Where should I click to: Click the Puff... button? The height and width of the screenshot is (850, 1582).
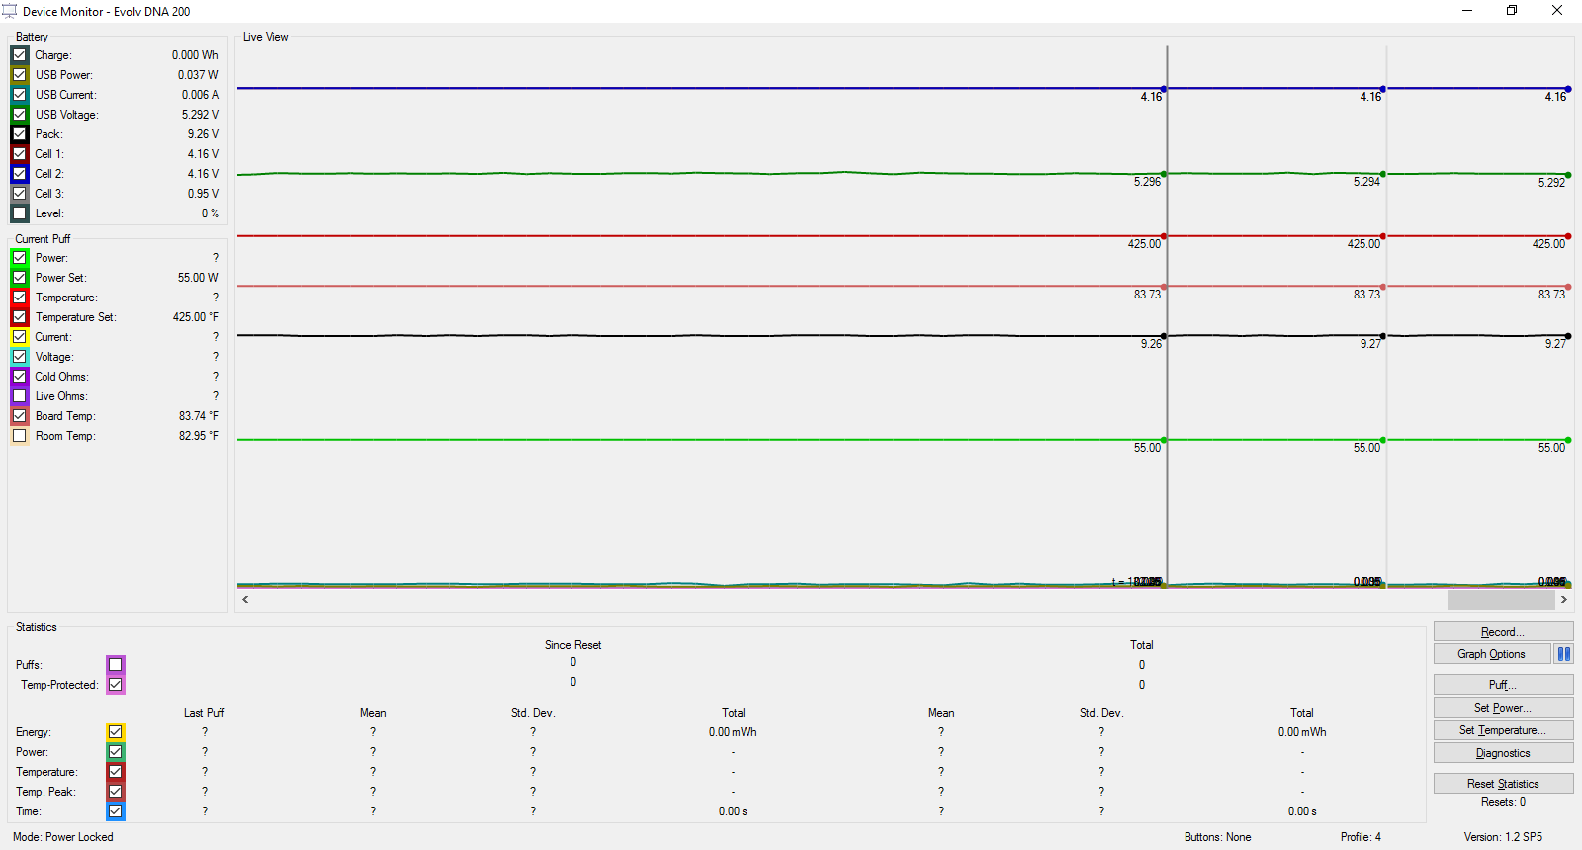point(1502,685)
